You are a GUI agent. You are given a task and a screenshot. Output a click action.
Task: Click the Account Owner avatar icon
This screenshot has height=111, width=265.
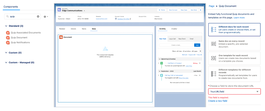(x=116, y=19)
